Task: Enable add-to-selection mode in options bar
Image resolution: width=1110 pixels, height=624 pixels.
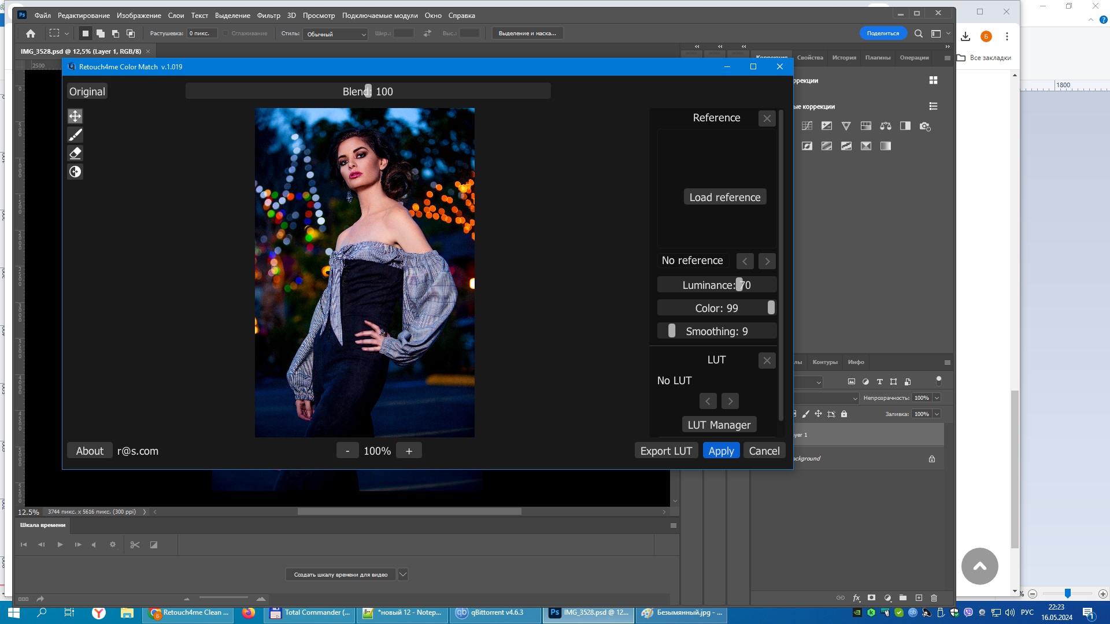Action: [x=101, y=34]
